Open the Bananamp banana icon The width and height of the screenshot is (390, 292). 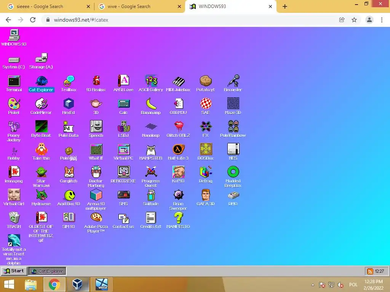point(151,106)
